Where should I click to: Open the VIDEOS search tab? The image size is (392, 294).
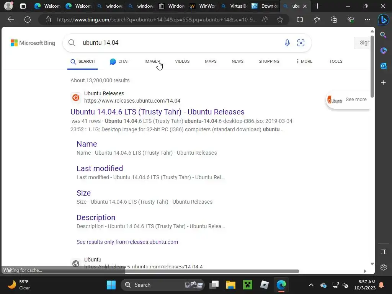pyautogui.click(x=182, y=61)
